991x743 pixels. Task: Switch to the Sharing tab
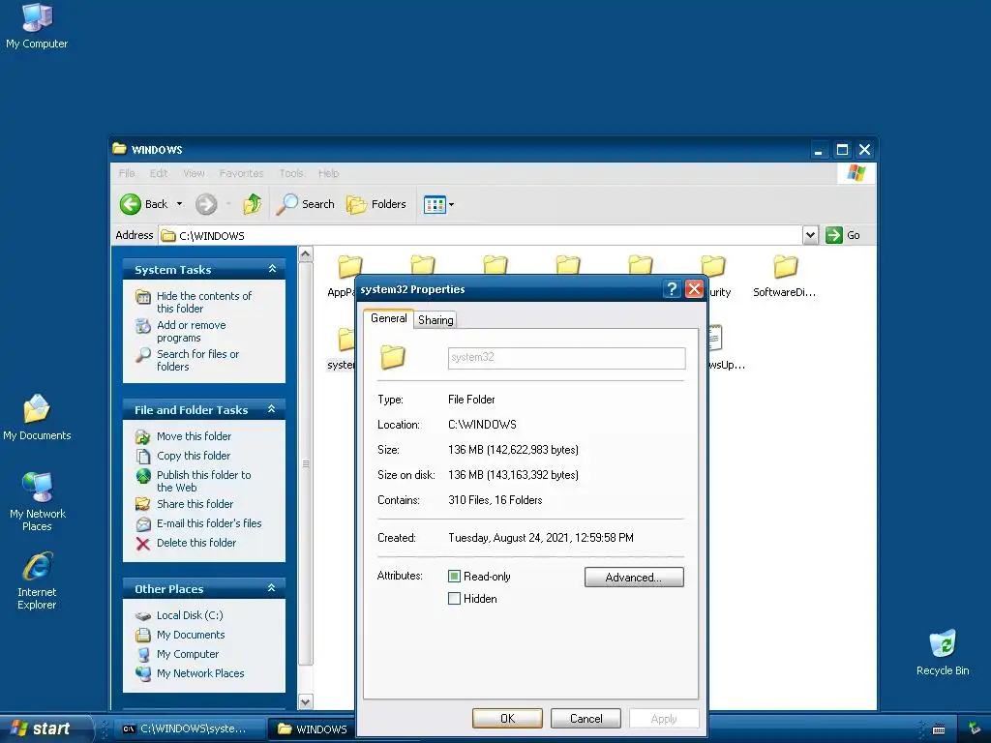[x=435, y=319]
